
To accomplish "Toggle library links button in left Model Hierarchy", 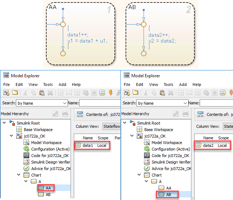I will click(x=55, y=114).
